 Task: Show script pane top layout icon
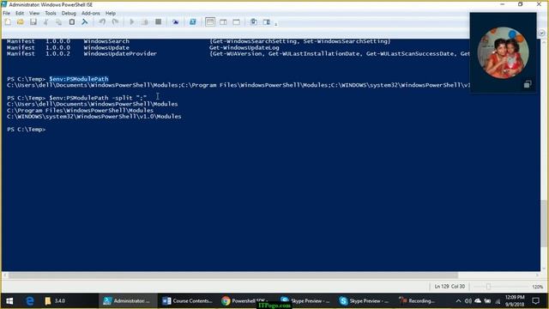[210, 22]
